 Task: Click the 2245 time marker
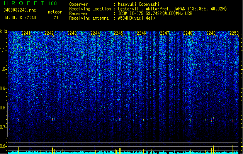118,33
